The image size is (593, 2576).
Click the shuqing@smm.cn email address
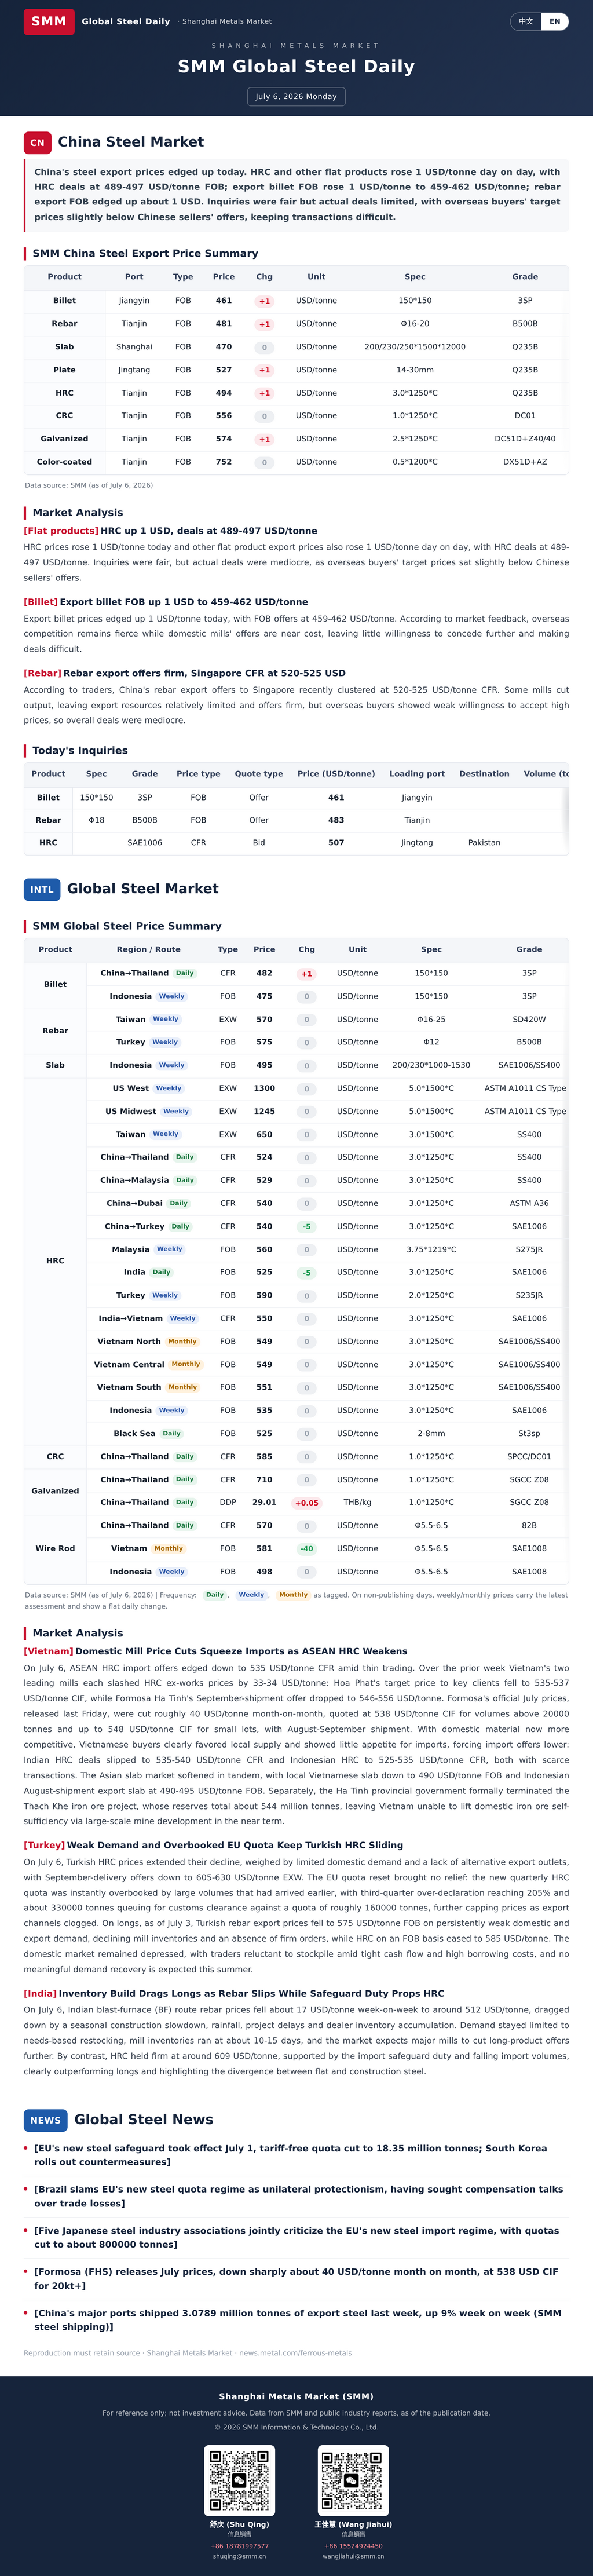pos(240,2556)
